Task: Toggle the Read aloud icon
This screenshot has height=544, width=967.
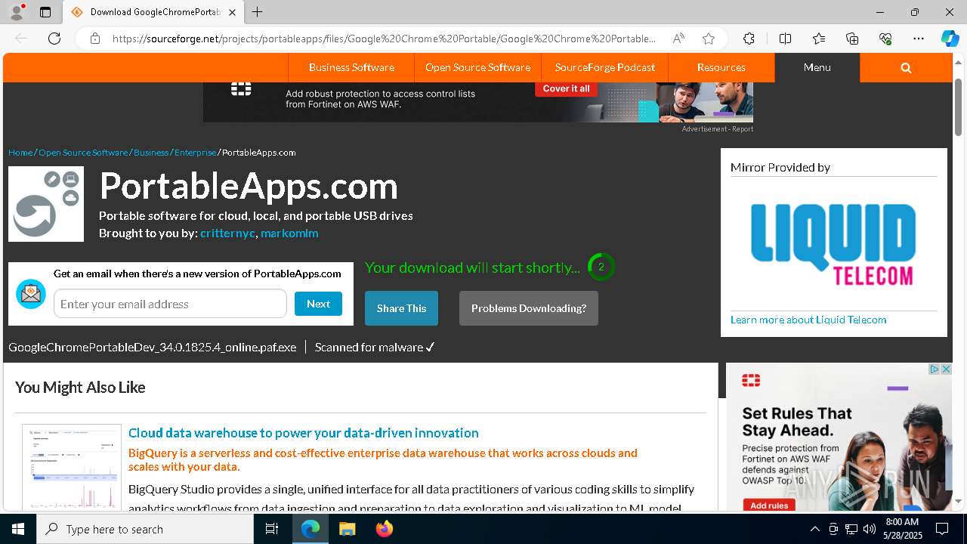Action: [x=678, y=39]
